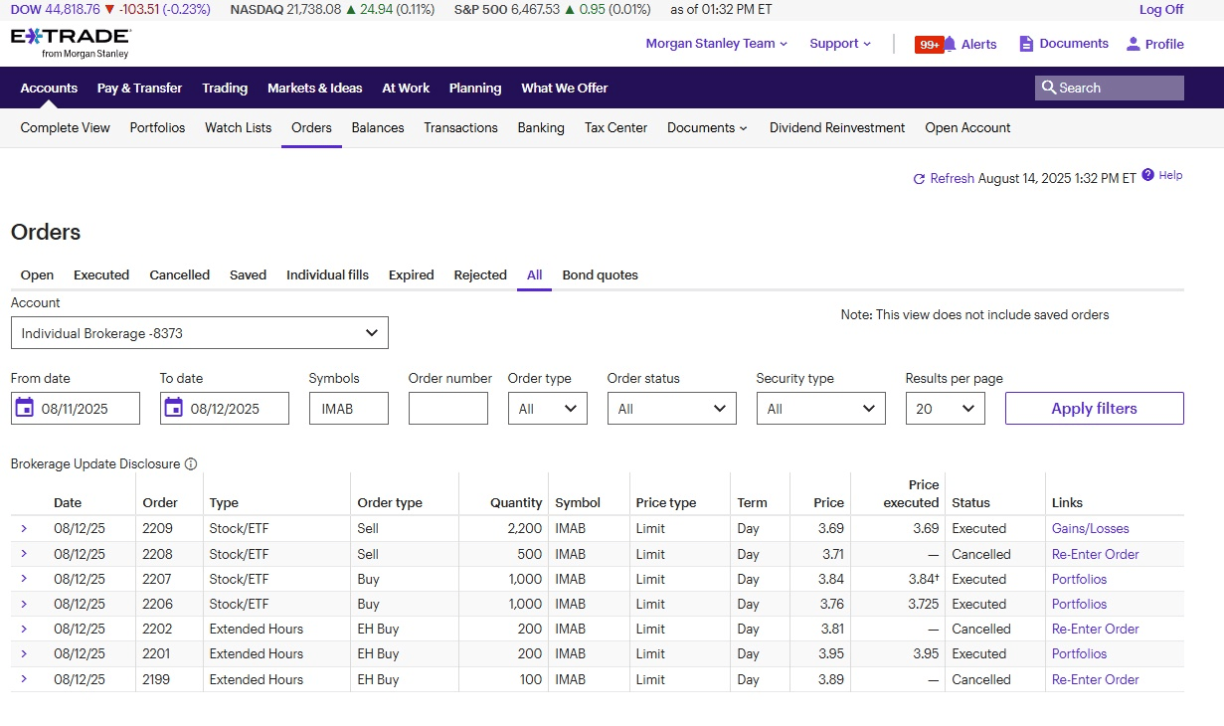This screenshot has height=726, width=1224.
Task: Open the Results per page dropdown
Action: pos(945,409)
